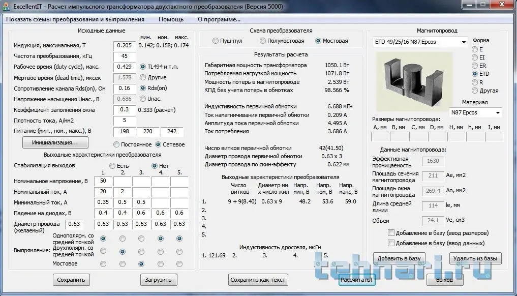517x296 pixels.
Task: Click the 'Инициализация...' button
Action: (x=55, y=142)
